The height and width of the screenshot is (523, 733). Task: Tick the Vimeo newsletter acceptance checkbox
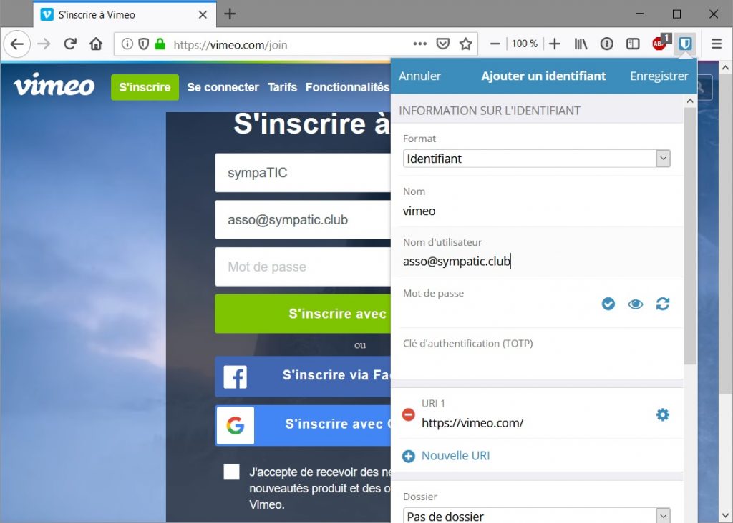coord(231,472)
